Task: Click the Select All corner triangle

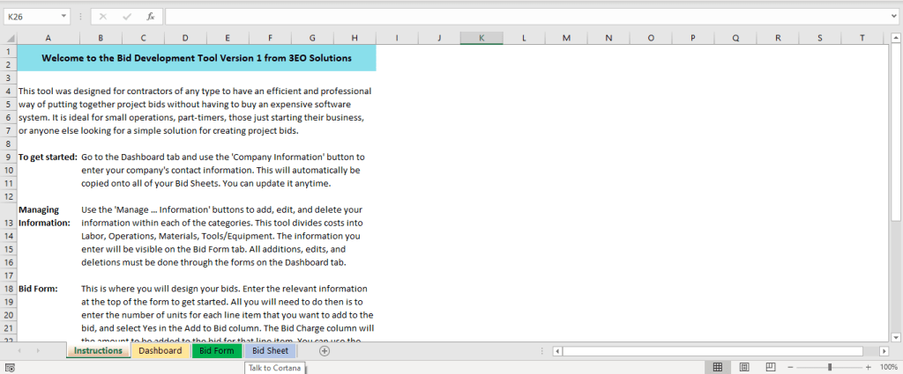Action: tap(9, 38)
